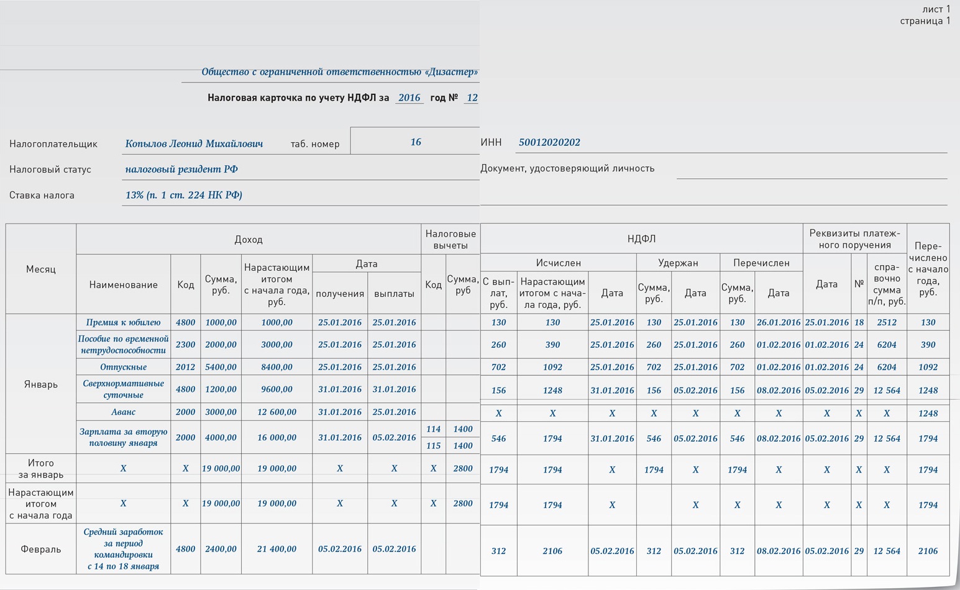
Task: Click cumulative total 9600,00 cell
Action: point(277,389)
